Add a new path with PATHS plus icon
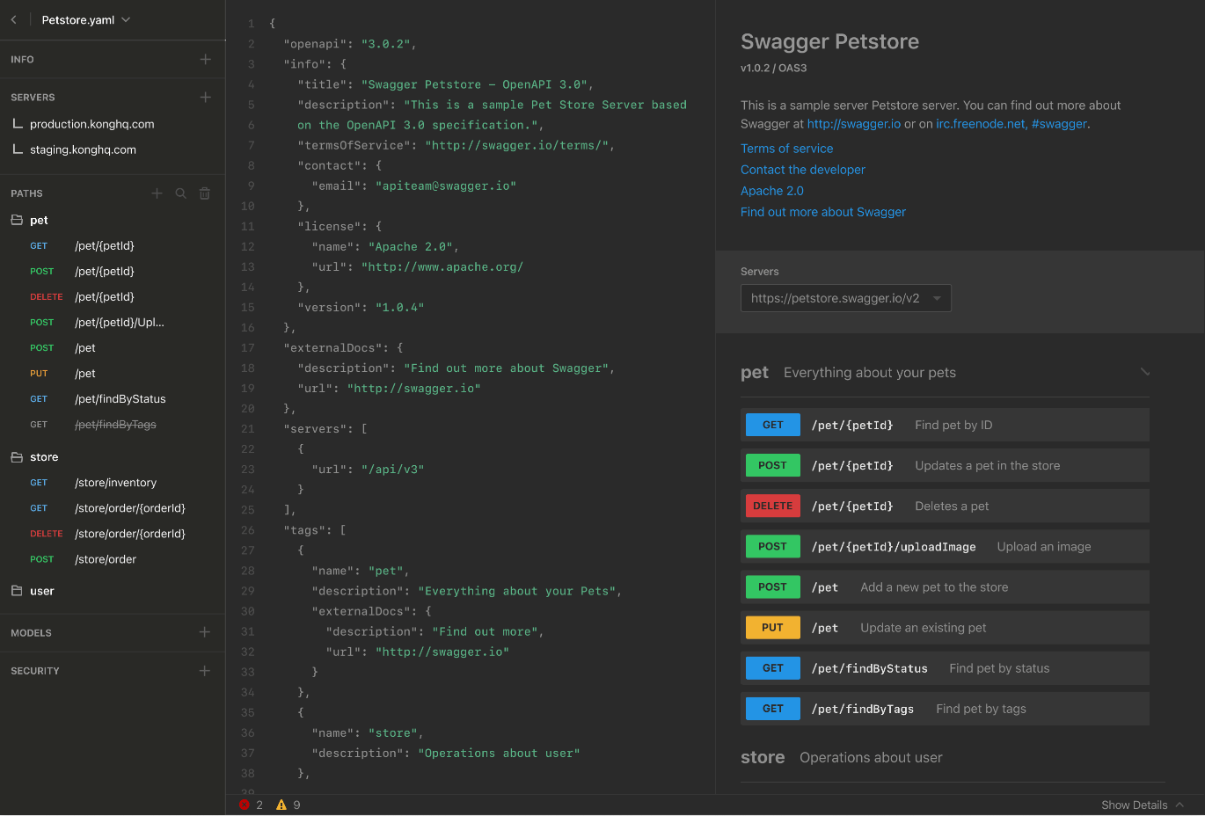The width and height of the screenshot is (1205, 816). point(157,193)
